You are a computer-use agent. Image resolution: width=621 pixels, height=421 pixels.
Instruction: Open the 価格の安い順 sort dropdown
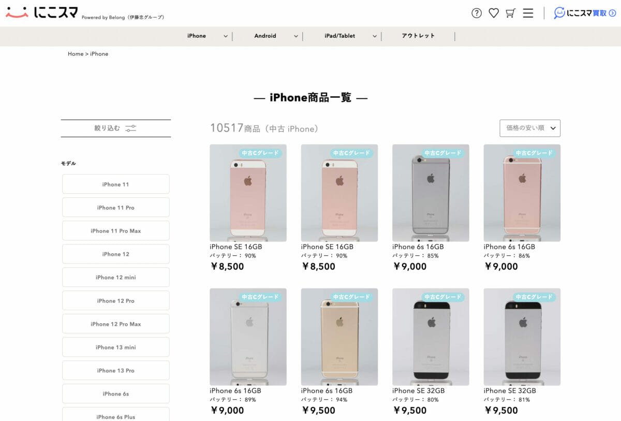tap(530, 128)
